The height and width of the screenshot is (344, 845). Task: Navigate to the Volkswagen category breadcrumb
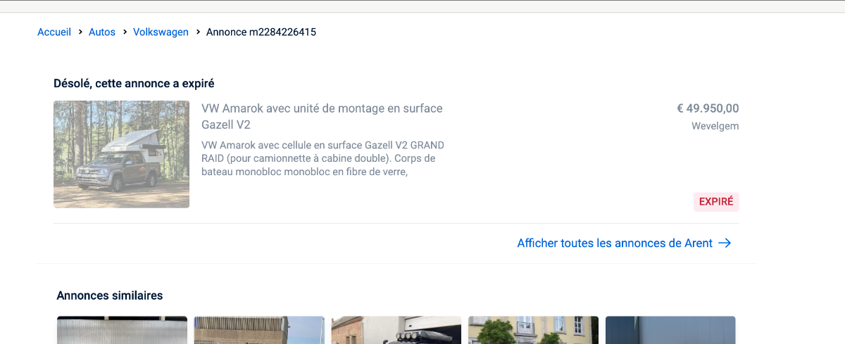point(161,32)
